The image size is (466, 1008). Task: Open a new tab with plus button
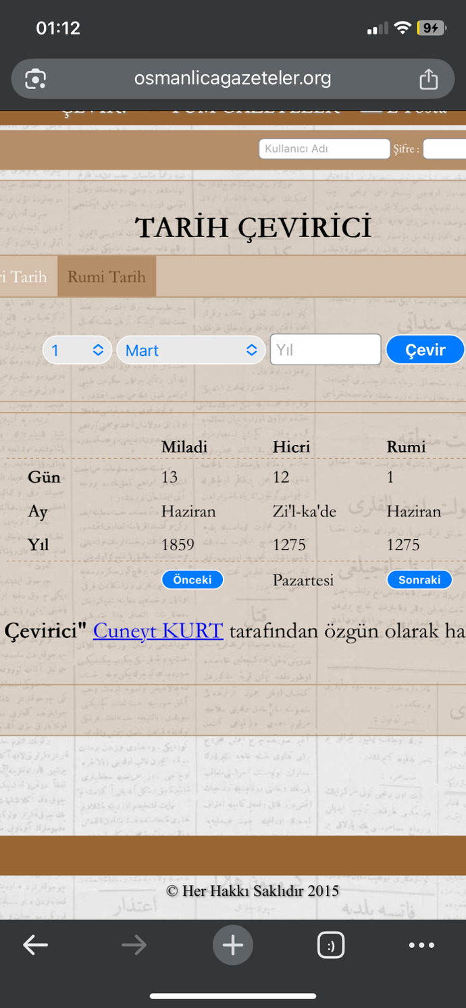pos(233,945)
